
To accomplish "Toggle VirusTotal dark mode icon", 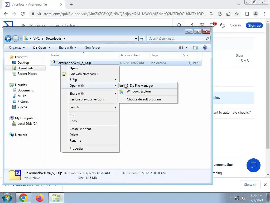I will coord(223,25).
